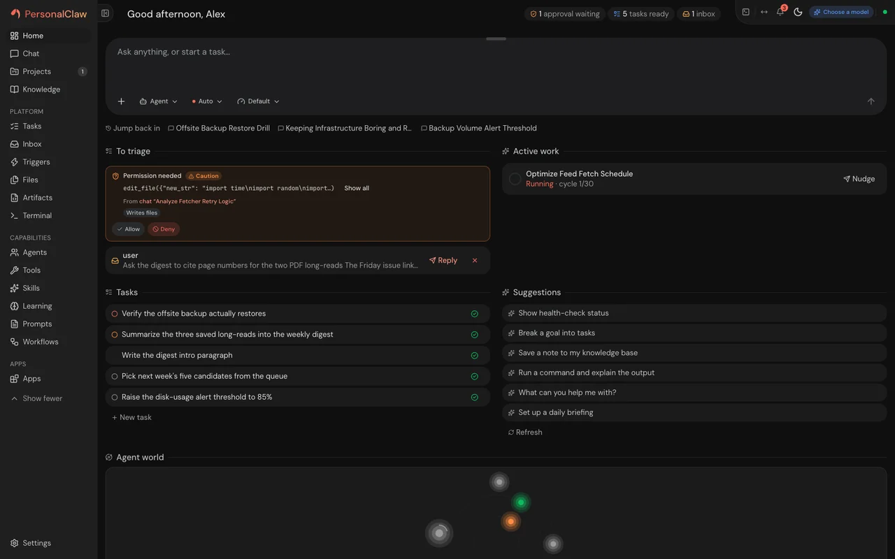Go to Triggers in the sidebar
Screen dimensions: 895x559
point(48,162)
